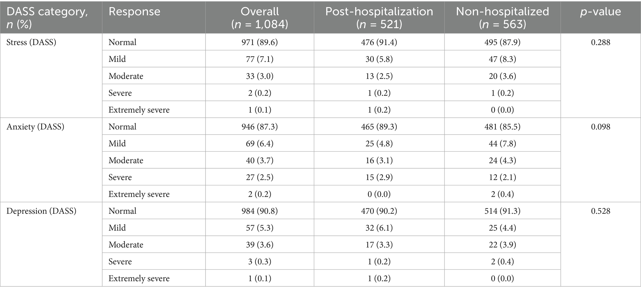Select the 15 (2.9) cell

point(379,177)
